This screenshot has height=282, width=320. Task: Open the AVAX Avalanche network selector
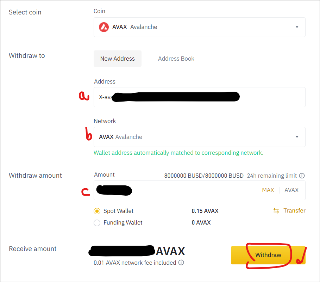click(x=199, y=137)
